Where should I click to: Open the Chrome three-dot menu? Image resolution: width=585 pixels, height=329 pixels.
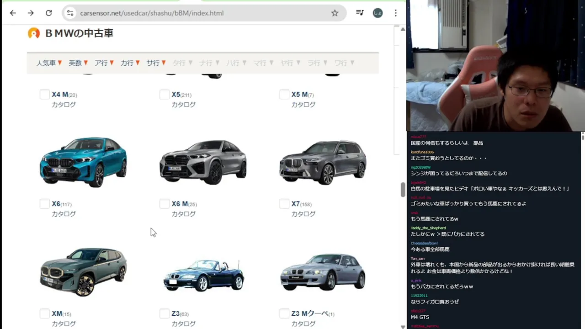(396, 13)
